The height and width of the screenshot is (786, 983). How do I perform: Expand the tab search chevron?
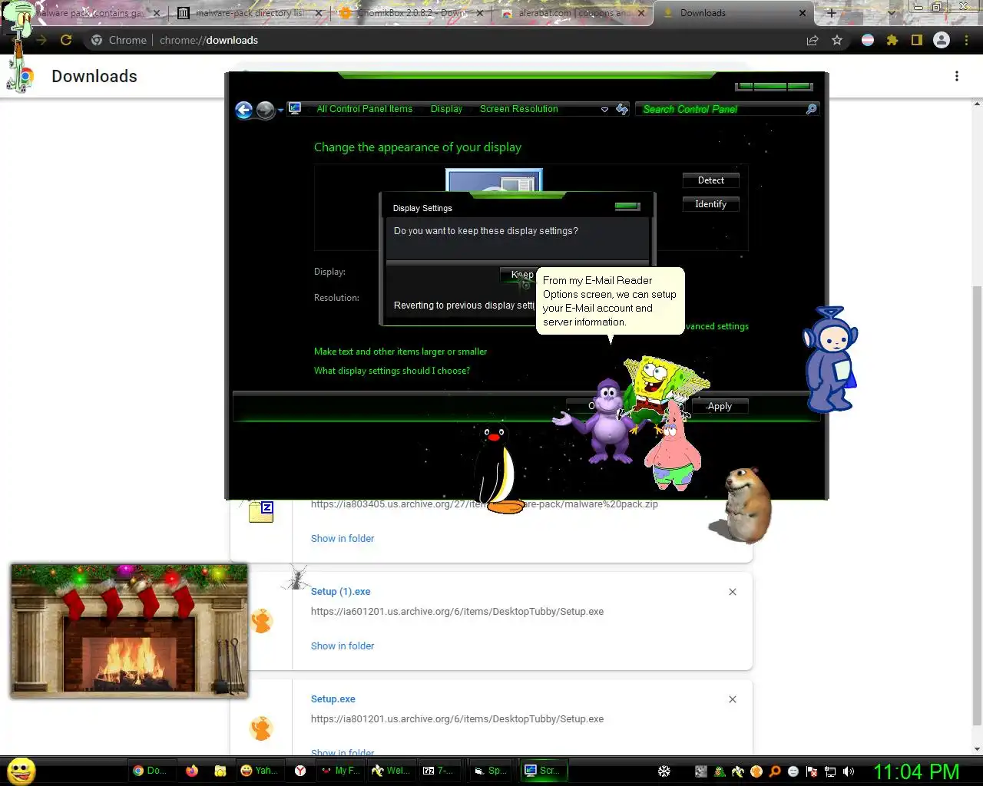[891, 13]
